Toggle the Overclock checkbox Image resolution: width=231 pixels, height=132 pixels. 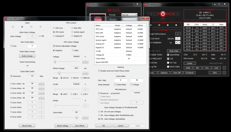click(x=11, y=76)
